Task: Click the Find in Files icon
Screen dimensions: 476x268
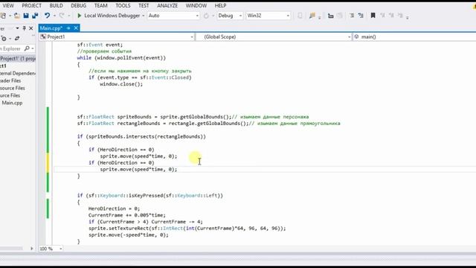Action: tap(312, 16)
